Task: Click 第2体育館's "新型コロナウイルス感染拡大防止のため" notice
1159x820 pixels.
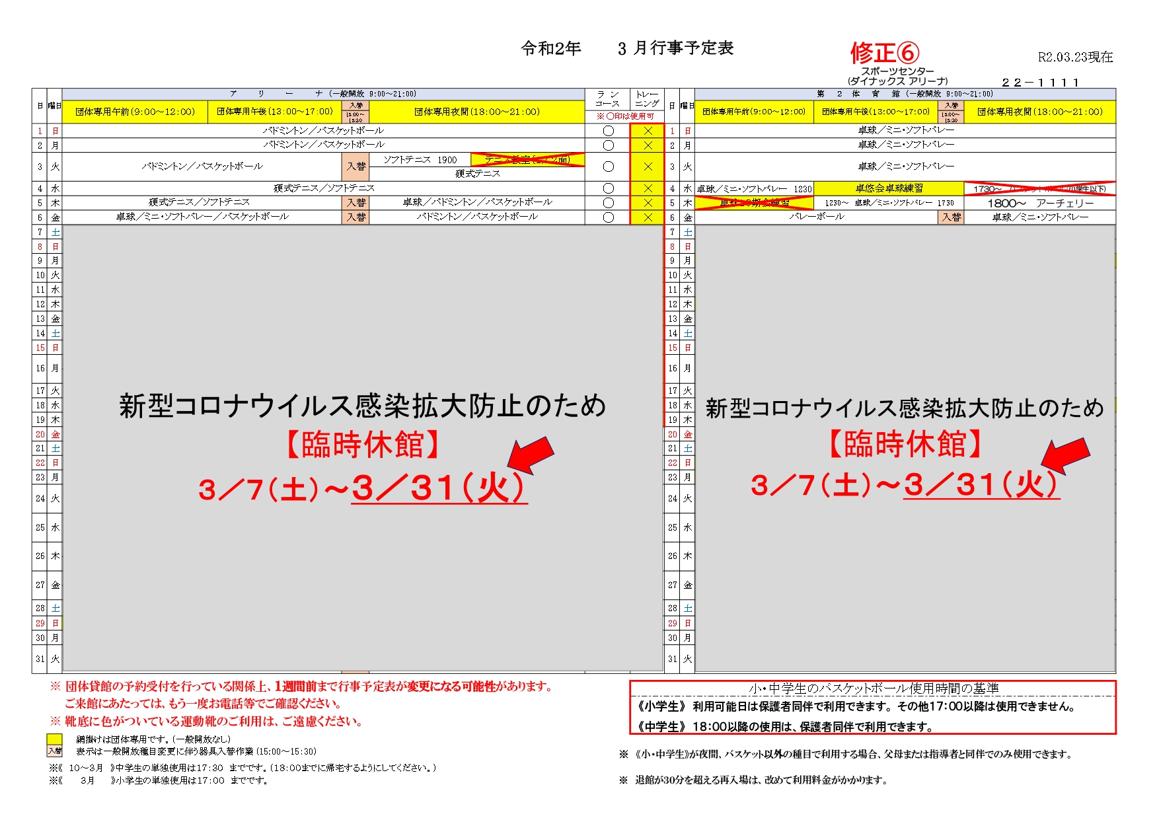Action: [x=905, y=408]
